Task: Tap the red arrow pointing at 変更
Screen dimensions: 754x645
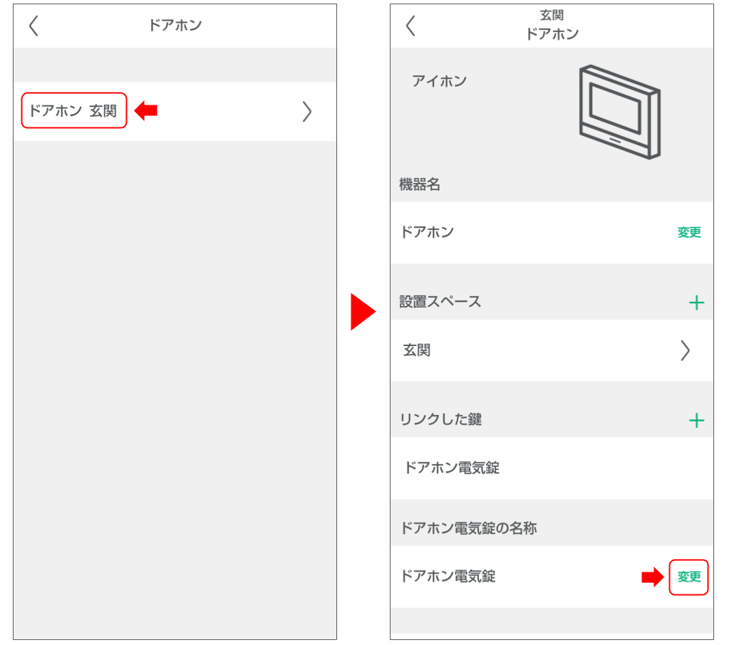Action: [x=654, y=578]
